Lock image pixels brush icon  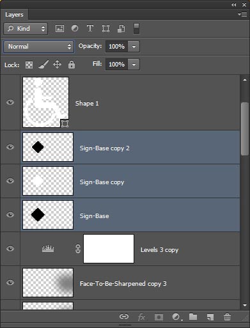point(43,65)
